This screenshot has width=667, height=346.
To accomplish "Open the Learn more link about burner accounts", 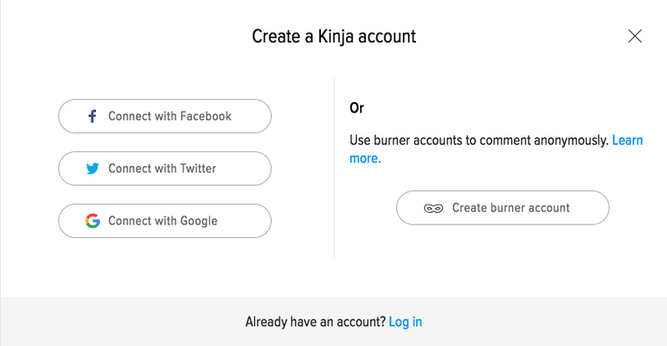I will [x=627, y=140].
